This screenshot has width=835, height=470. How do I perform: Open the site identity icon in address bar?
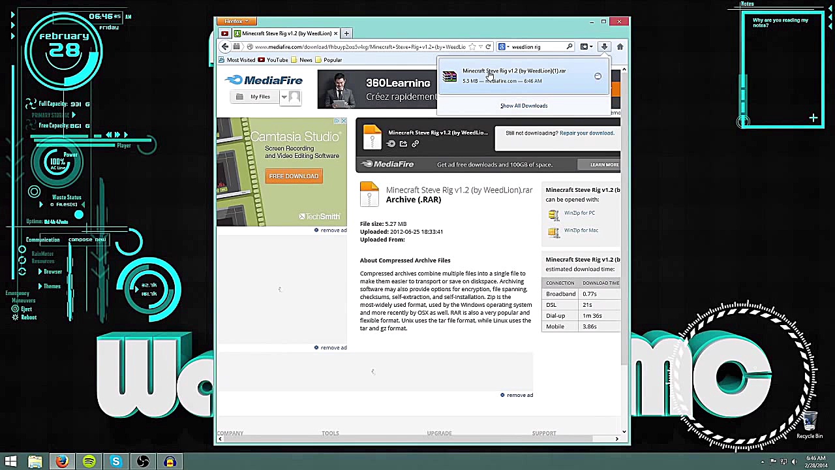point(250,47)
